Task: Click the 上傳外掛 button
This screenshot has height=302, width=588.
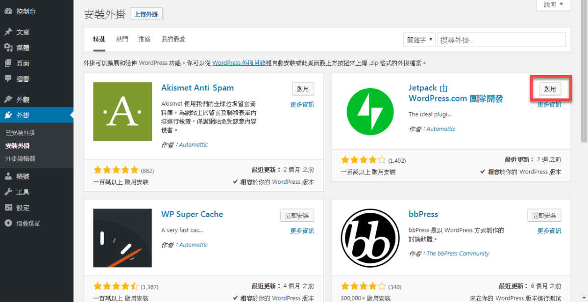Action: coord(146,14)
